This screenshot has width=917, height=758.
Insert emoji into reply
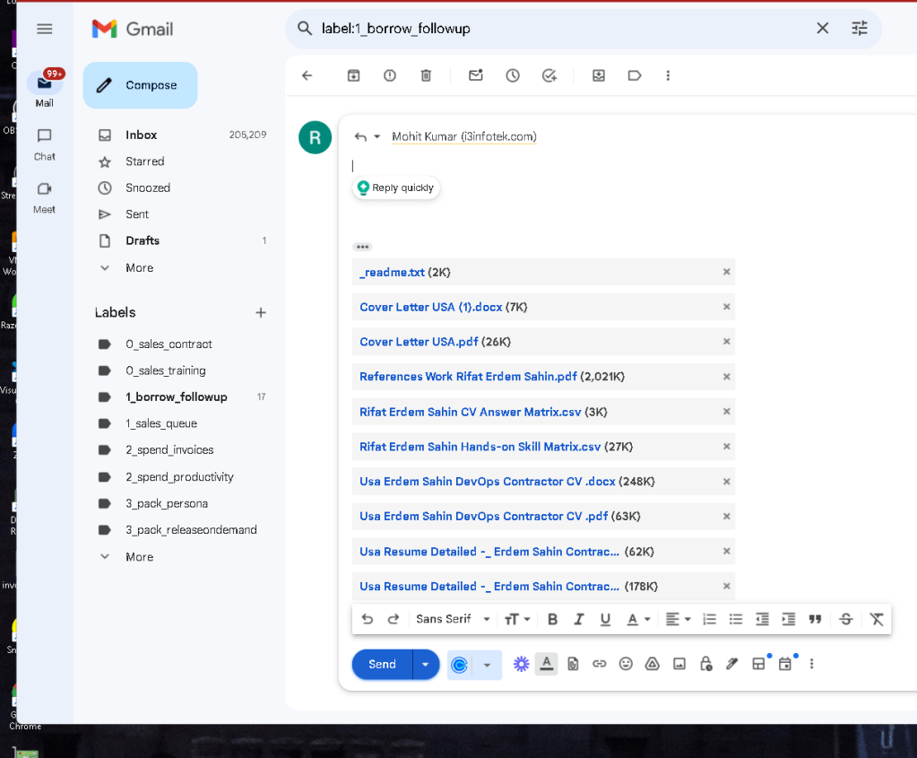click(x=626, y=664)
